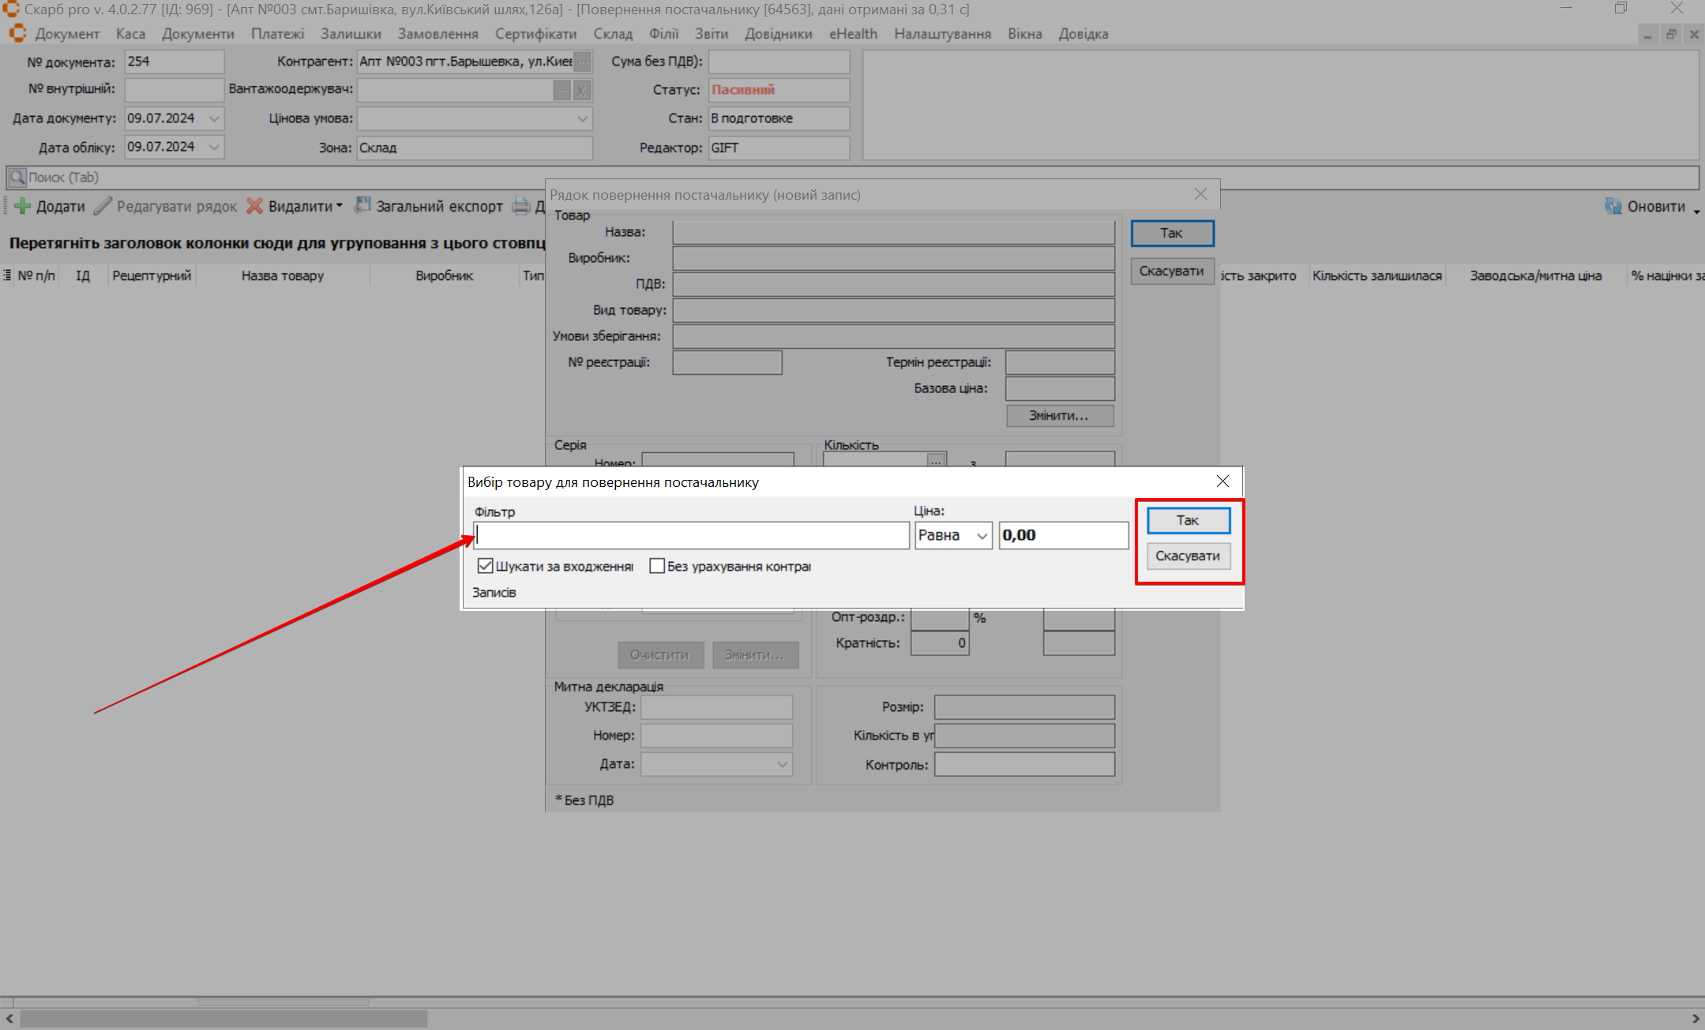This screenshot has height=1030, width=1705.
Task: Click the horizontal scrollbar thumb at the bottom
Action: (x=223, y=1019)
